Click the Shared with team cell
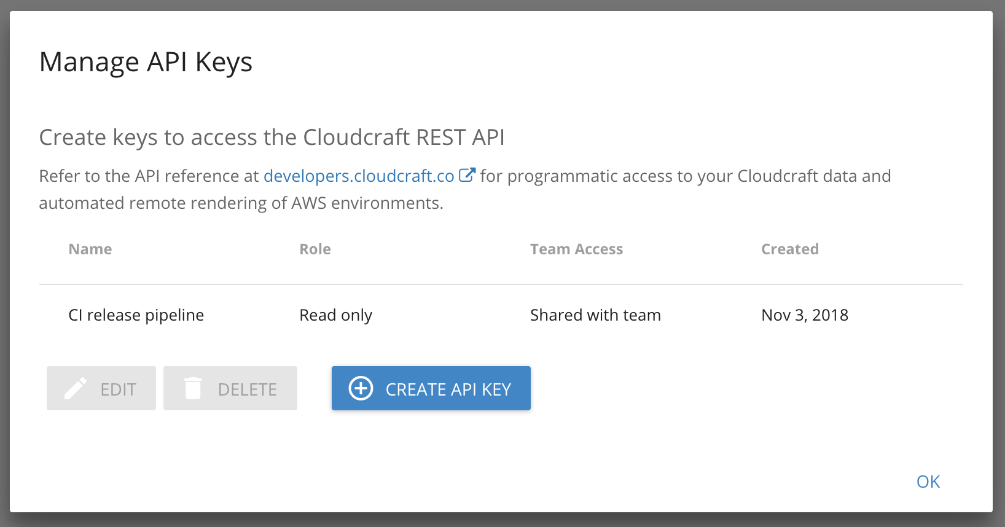 (x=595, y=315)
